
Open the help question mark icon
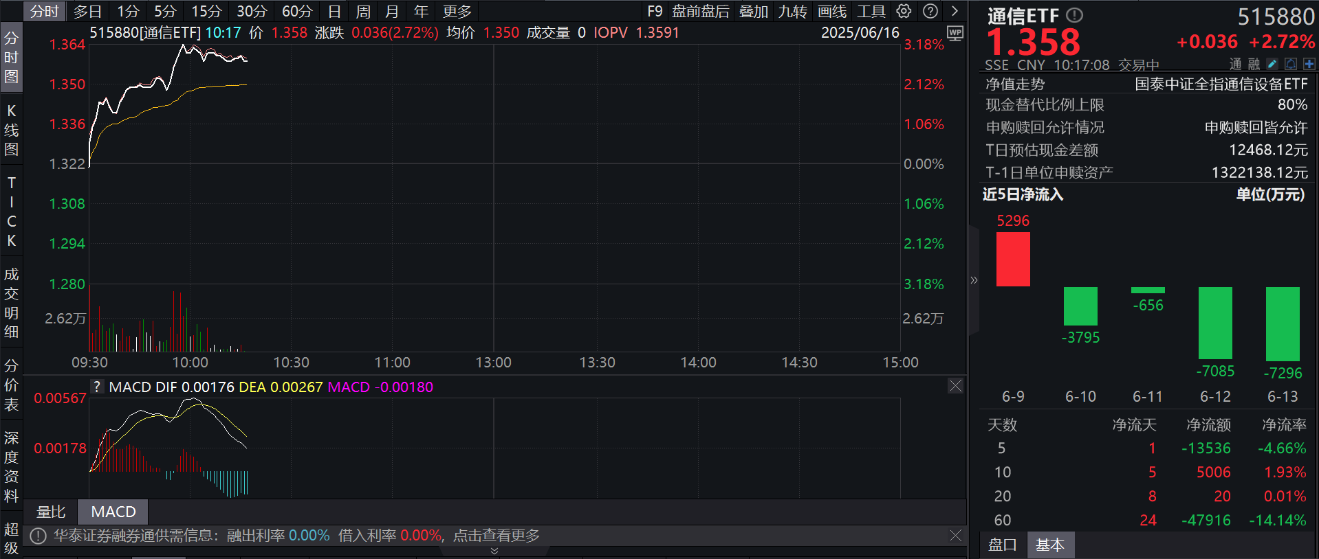point(930,11)
